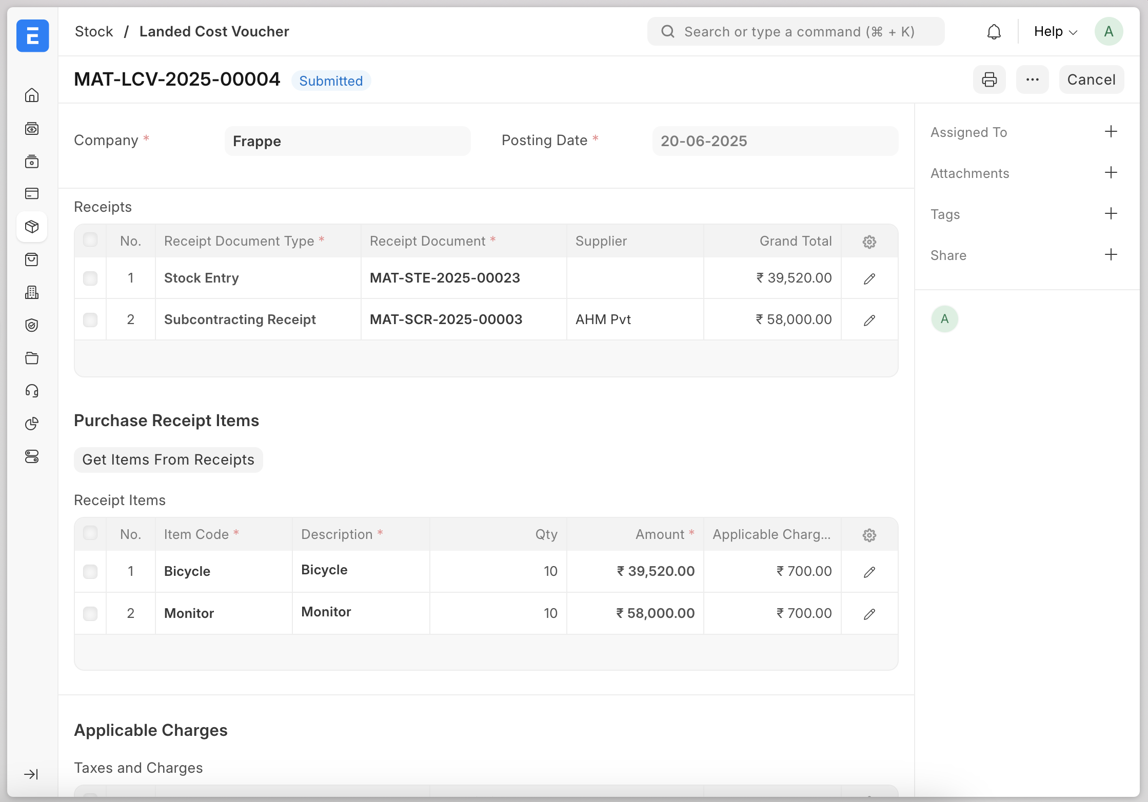This screenshot has width=1148, height=802.
Task: Click the Company field Frappe
Action: (x=347, y=141)
